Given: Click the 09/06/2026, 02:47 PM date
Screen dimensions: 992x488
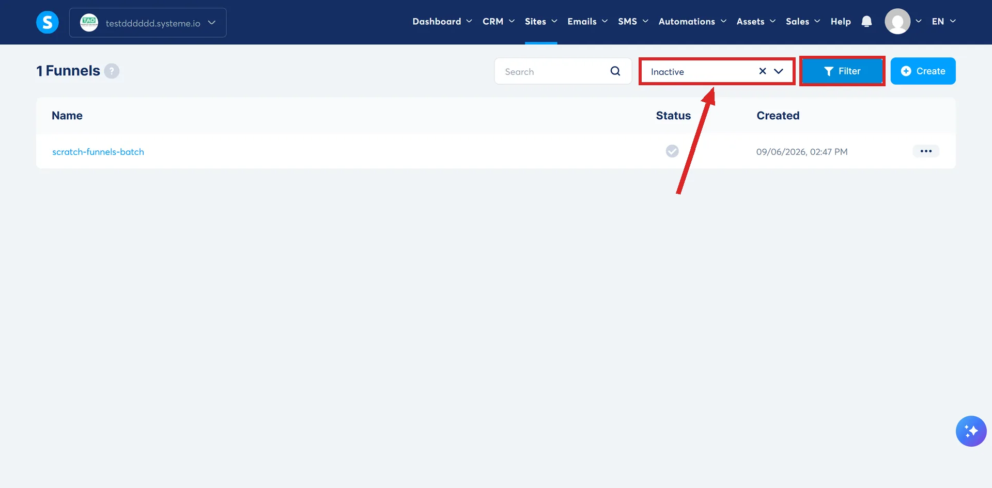Looking at the screenshot, I should [802, 152].
